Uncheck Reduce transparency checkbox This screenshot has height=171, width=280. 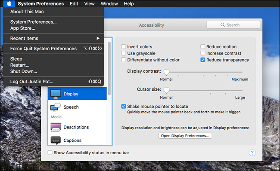(203, 60)
